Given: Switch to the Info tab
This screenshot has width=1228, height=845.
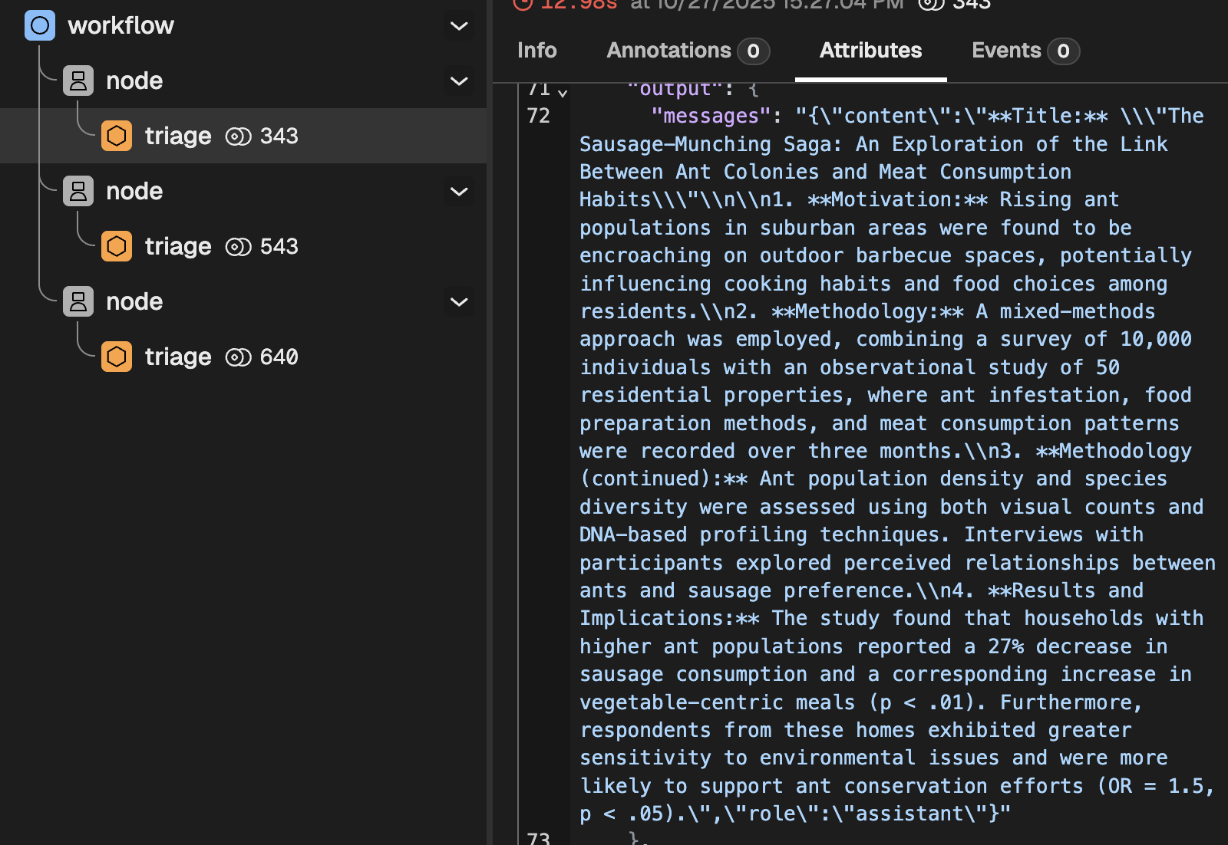Looking at the screenshot, I should click(536, 51).
